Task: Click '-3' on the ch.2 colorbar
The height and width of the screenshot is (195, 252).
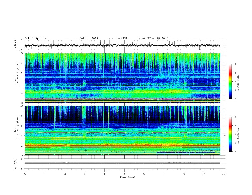Action: pos(234,117)
